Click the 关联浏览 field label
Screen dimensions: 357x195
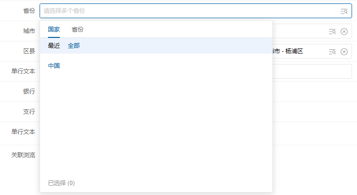point(23,155)
